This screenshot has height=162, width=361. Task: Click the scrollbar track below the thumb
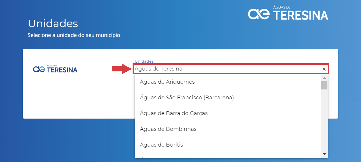click(x=324, y=120)
